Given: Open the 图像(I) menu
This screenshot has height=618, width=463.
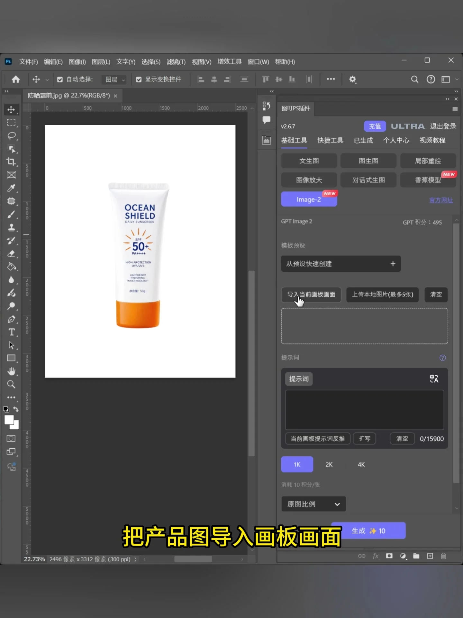Looking at the screenshot, I should click(x=77, y=61).
